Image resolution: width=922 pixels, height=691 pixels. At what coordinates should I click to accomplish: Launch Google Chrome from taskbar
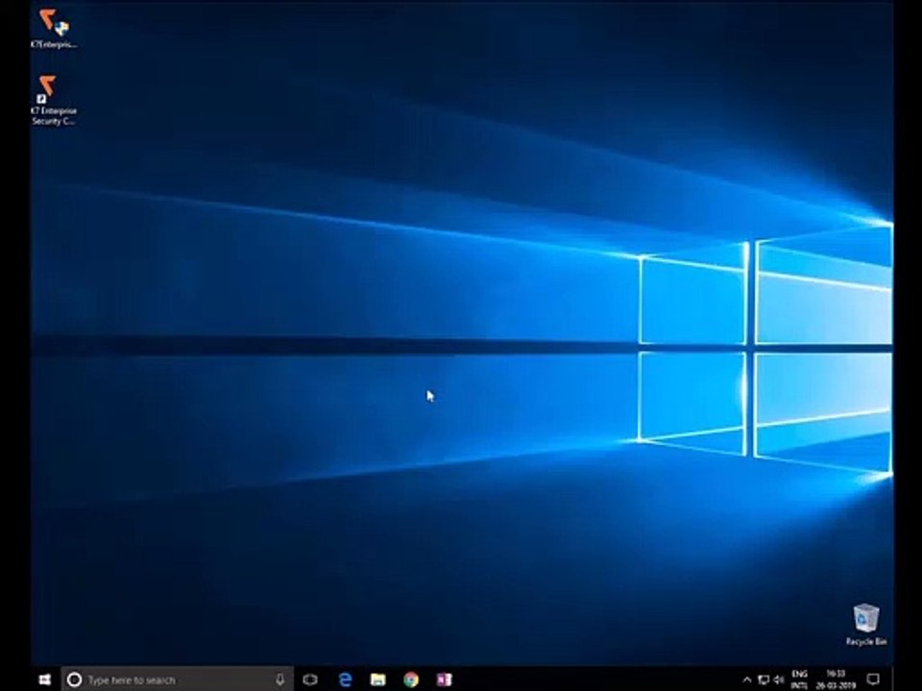[411, 679]
